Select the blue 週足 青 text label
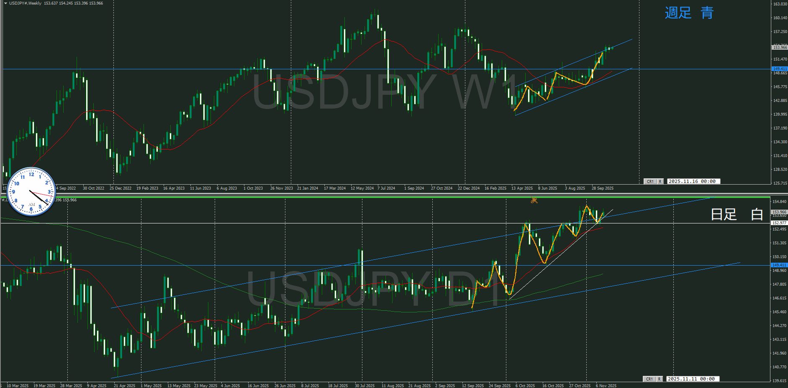The image size is (788, 388). (689, 13)
